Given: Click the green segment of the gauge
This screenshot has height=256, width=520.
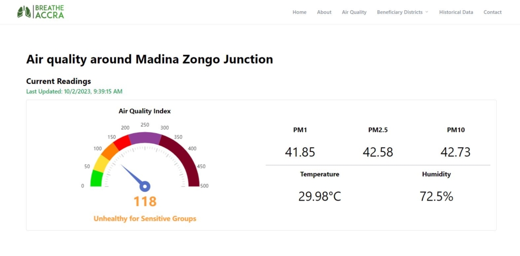Looking at the screenshot, I should click(x=96, y=179).
